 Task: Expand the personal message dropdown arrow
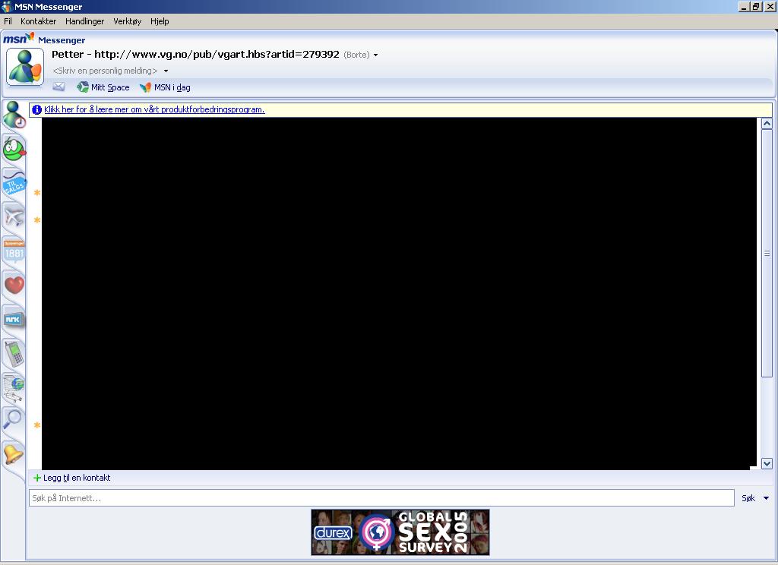coord(166,71)
